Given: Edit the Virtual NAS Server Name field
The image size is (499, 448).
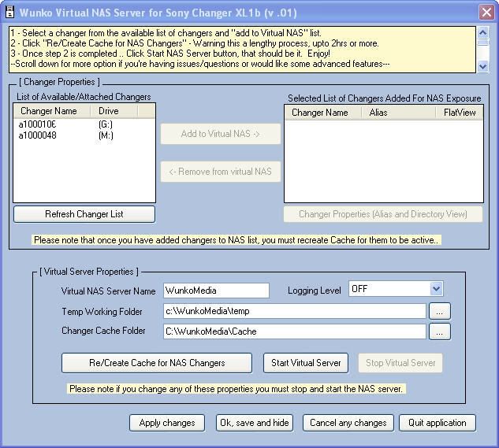Looking at the screenshot, I should (x=217, y=291).
